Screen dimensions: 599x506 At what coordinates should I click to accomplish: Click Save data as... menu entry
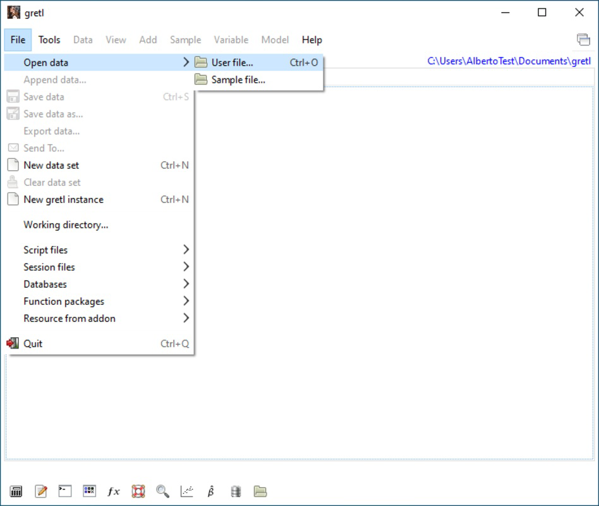tap(99, 114)
